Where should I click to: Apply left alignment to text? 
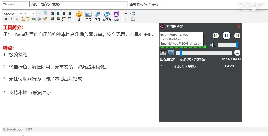click(x=58, y=13)
